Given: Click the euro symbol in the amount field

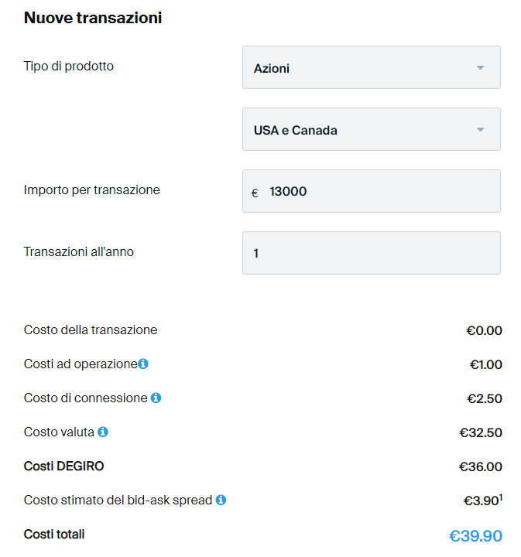Looking at the screenshot, I should click(255, 193).
